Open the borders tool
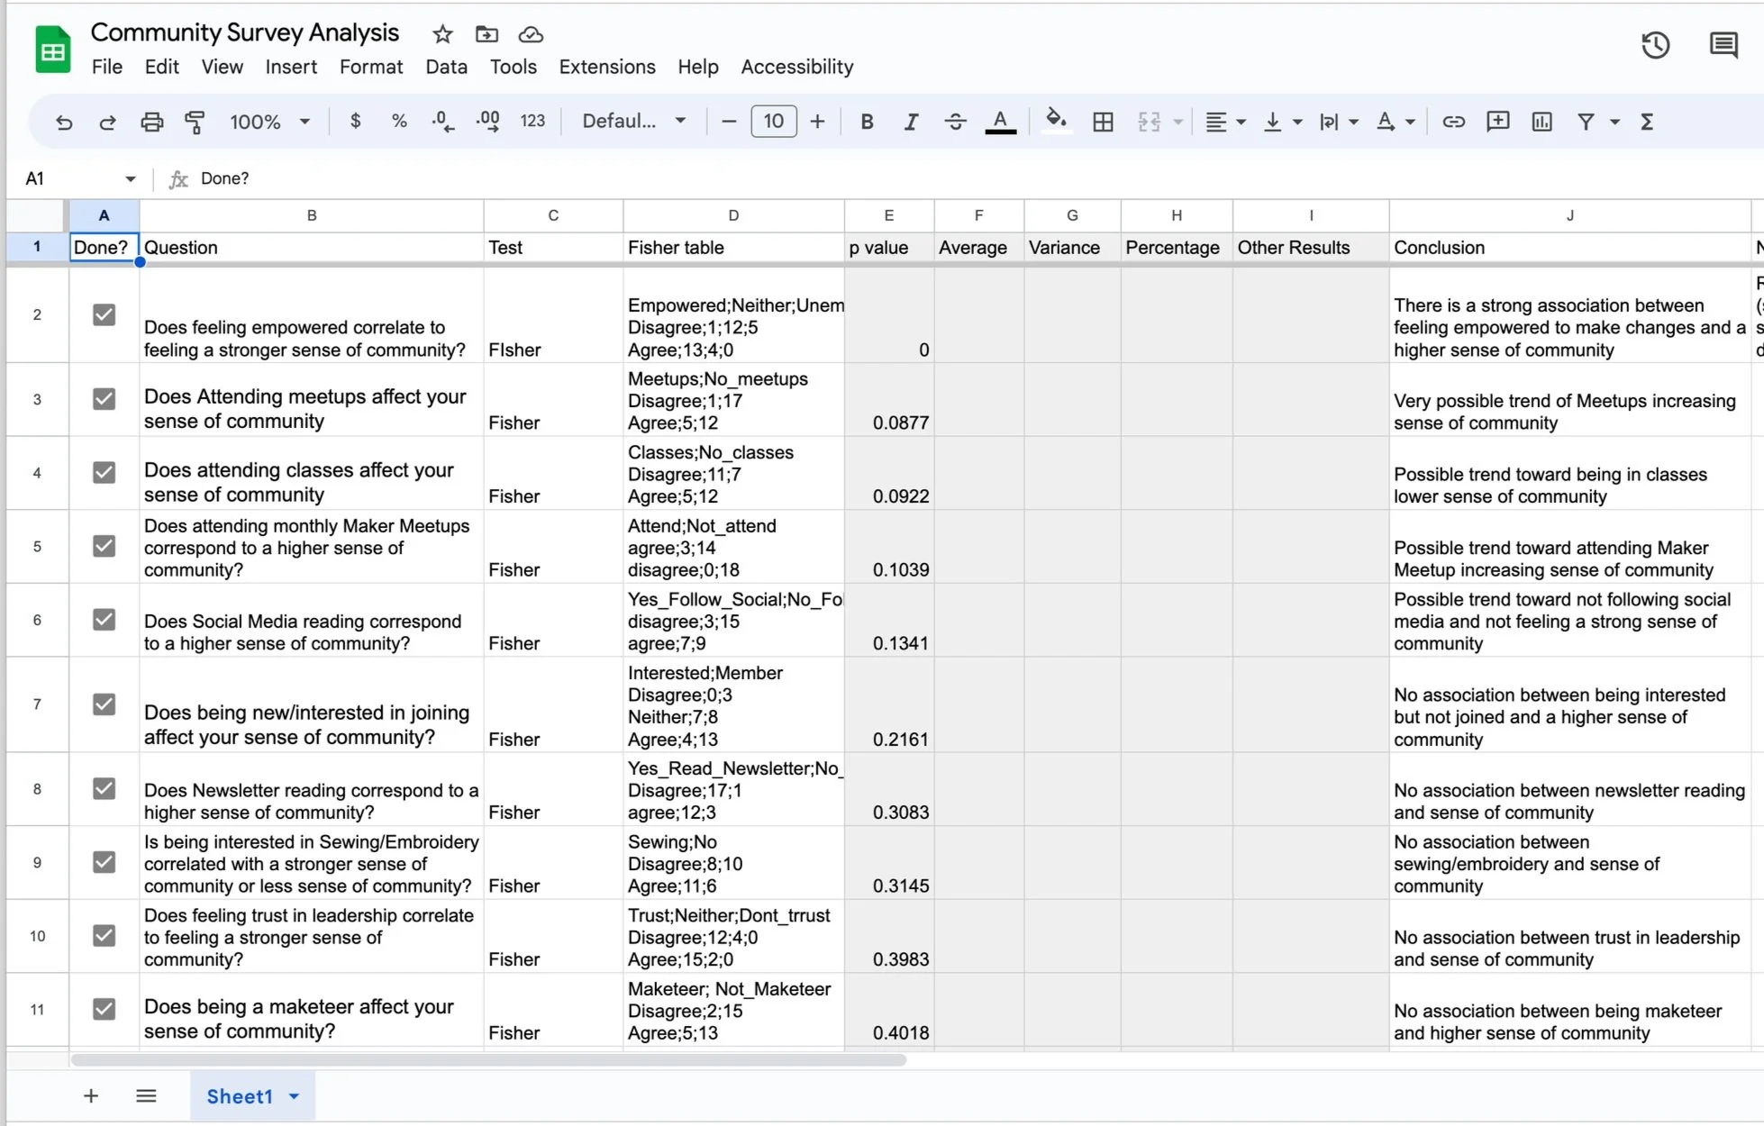This screenshot has height=1126, width=1764. click(1103, 122)
